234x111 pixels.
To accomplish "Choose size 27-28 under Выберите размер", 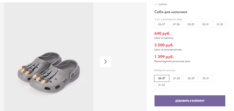I will (176, 78).
